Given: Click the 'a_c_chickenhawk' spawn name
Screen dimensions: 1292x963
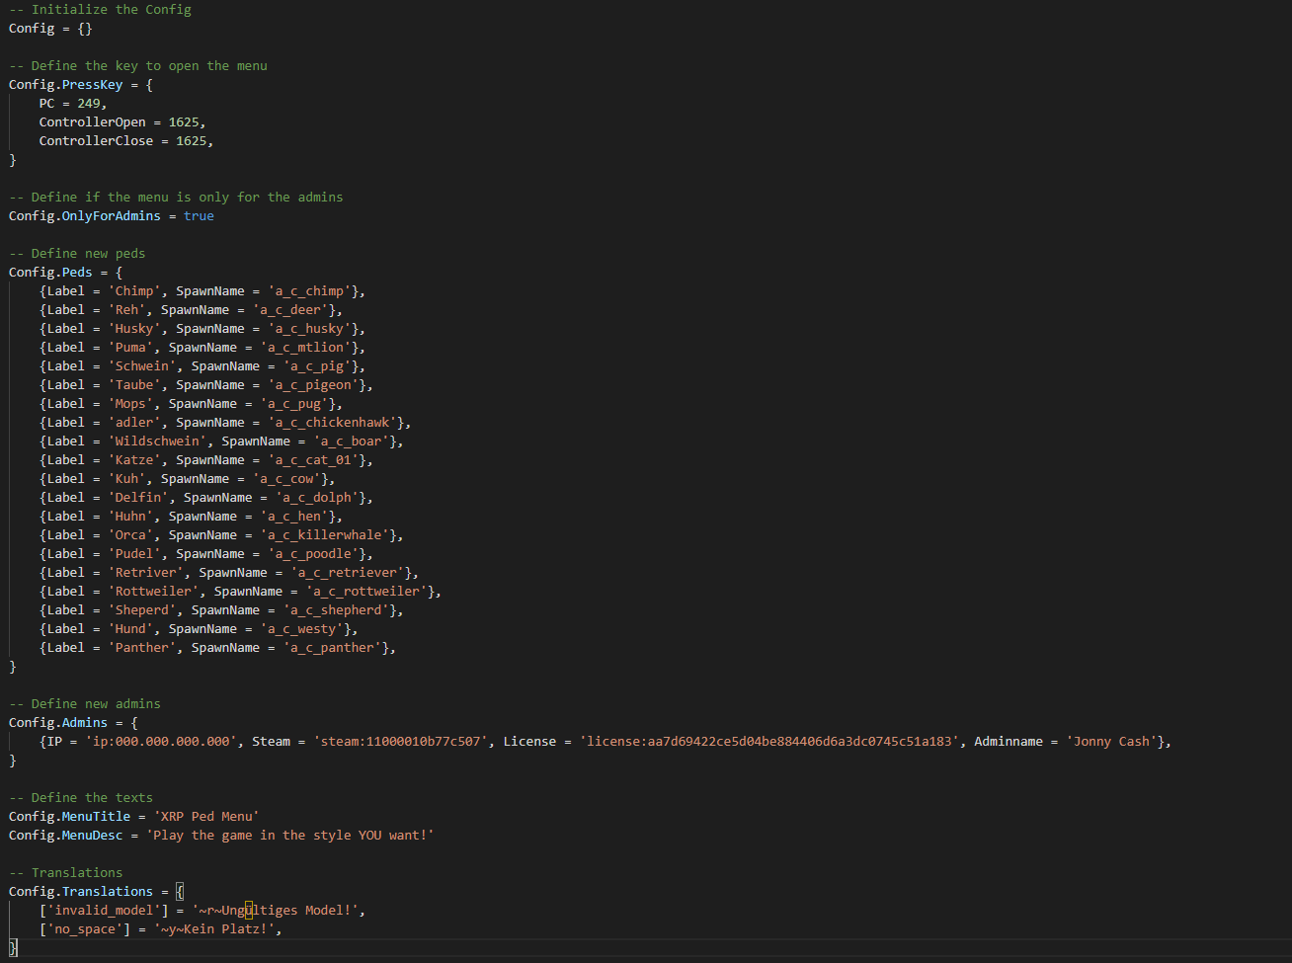Looking at the screenshot, I should 332,422.
